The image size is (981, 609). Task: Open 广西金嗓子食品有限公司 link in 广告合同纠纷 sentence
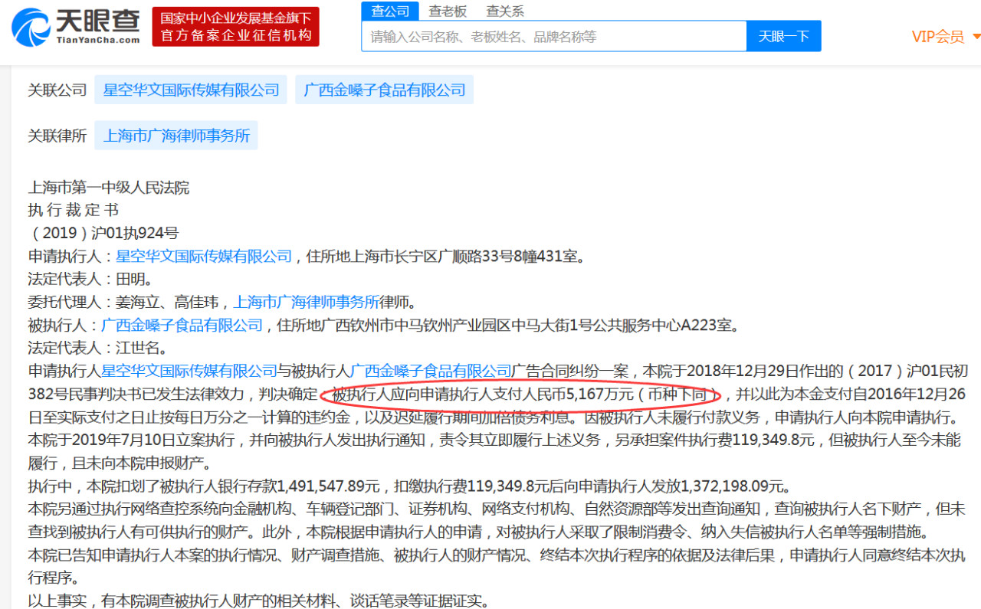(x=431, y=371)
